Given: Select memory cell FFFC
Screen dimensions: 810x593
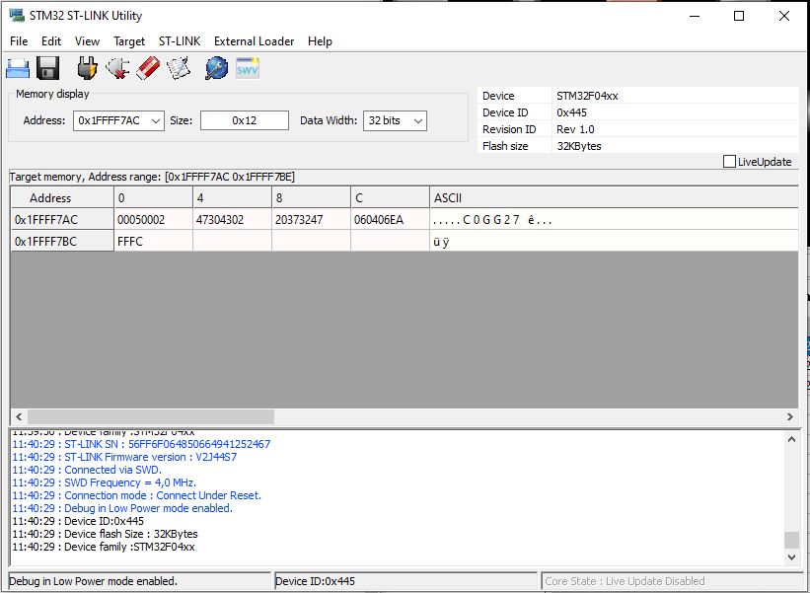Looking at the screenshot, I should [x=153, y=241].
